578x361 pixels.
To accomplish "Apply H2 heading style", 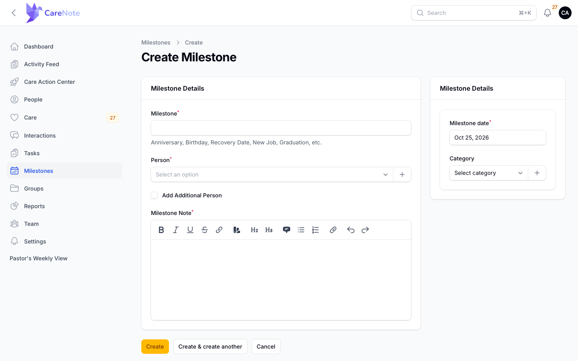I will click(254, 230).
